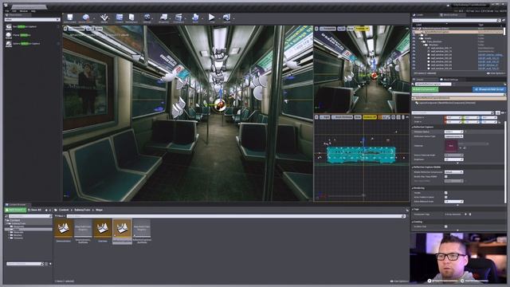Click Add New in Content Browser
Screen dimensions: 510x287
click(x=15, y=210)
